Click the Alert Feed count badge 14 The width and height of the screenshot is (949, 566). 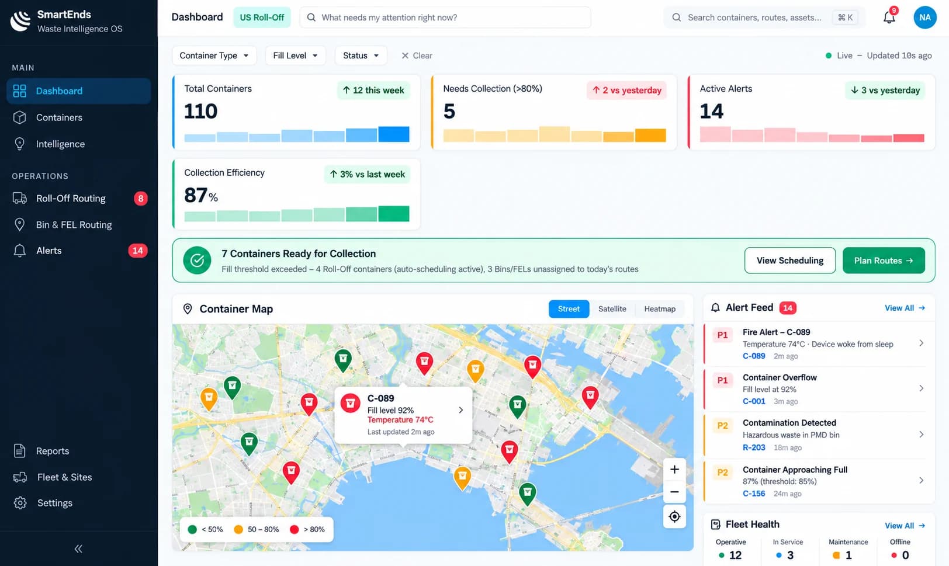pos(788,308)
